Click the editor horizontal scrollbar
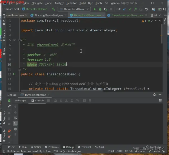The width and height of the screenshot is (169, 155). coord(62,91)
